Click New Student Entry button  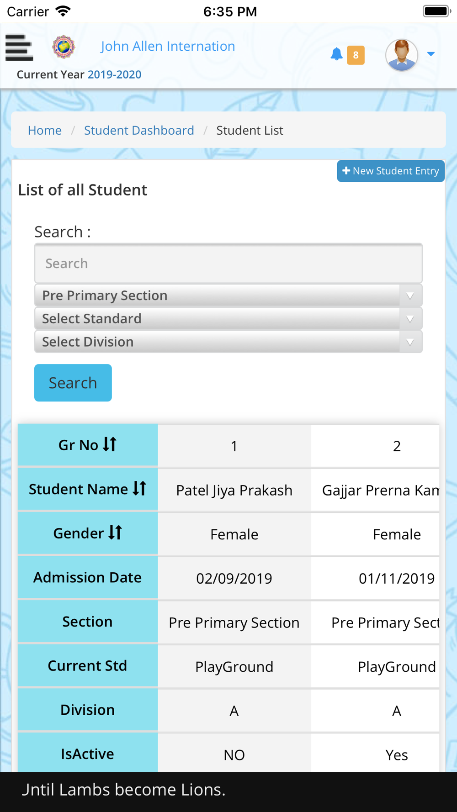391,171
